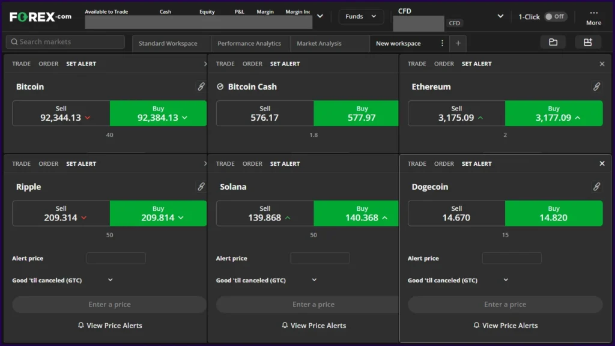Click the chain link icon for Ripple
This screenshot has height=346, width=615.
(201, 187)
